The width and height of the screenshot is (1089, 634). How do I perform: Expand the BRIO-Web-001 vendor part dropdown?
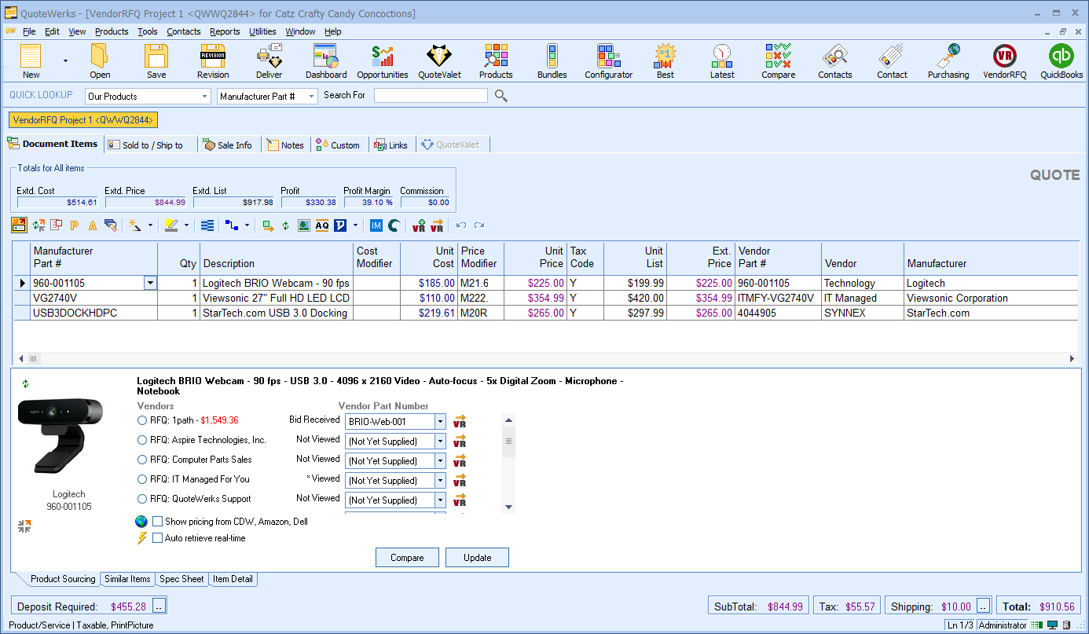[x=440, y=422]
